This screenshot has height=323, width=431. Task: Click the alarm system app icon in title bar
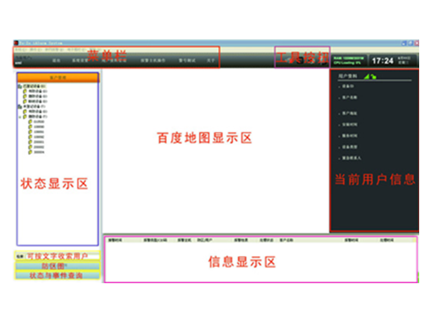point(15,43)
